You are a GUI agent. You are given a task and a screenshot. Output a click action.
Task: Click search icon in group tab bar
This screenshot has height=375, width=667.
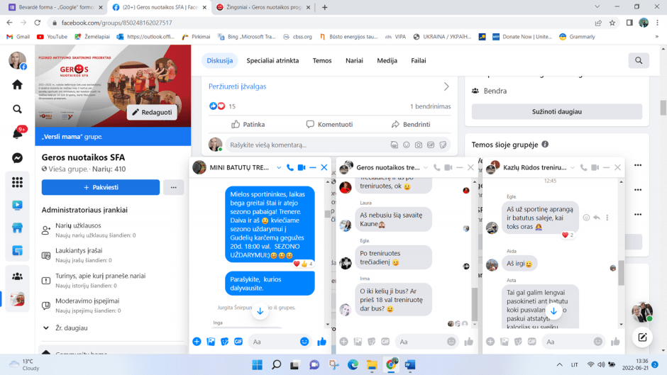pos(639,60)
